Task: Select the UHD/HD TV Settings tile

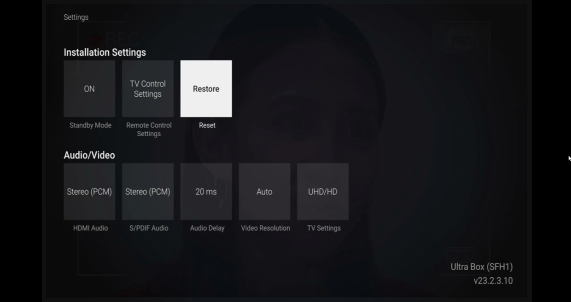Action: (323, 192)
